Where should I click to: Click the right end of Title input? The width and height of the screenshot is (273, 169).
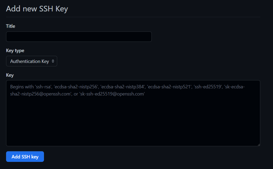pos(146,36)
